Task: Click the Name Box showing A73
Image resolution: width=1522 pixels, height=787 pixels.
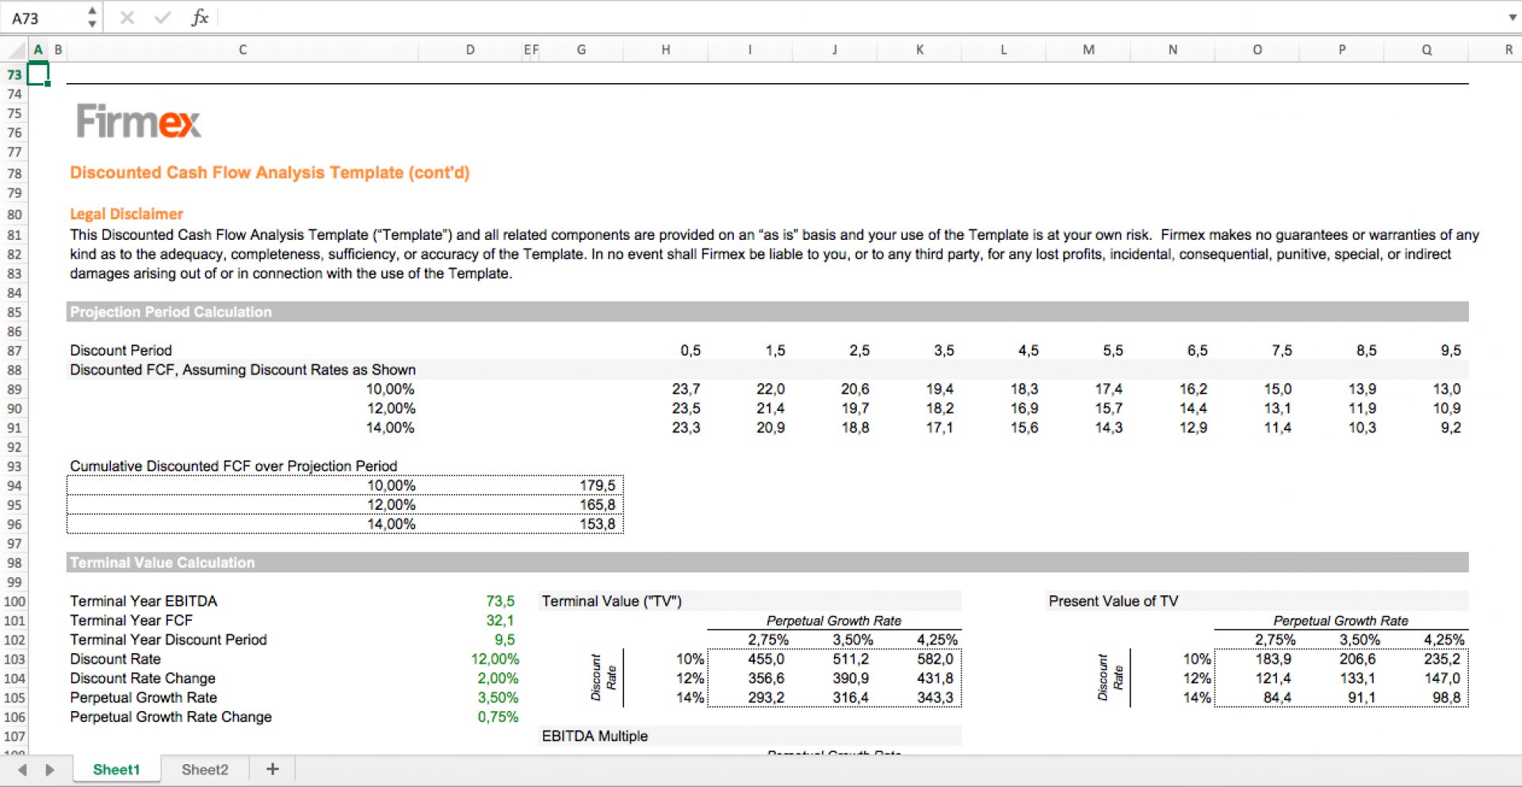Action: point(44,17)
